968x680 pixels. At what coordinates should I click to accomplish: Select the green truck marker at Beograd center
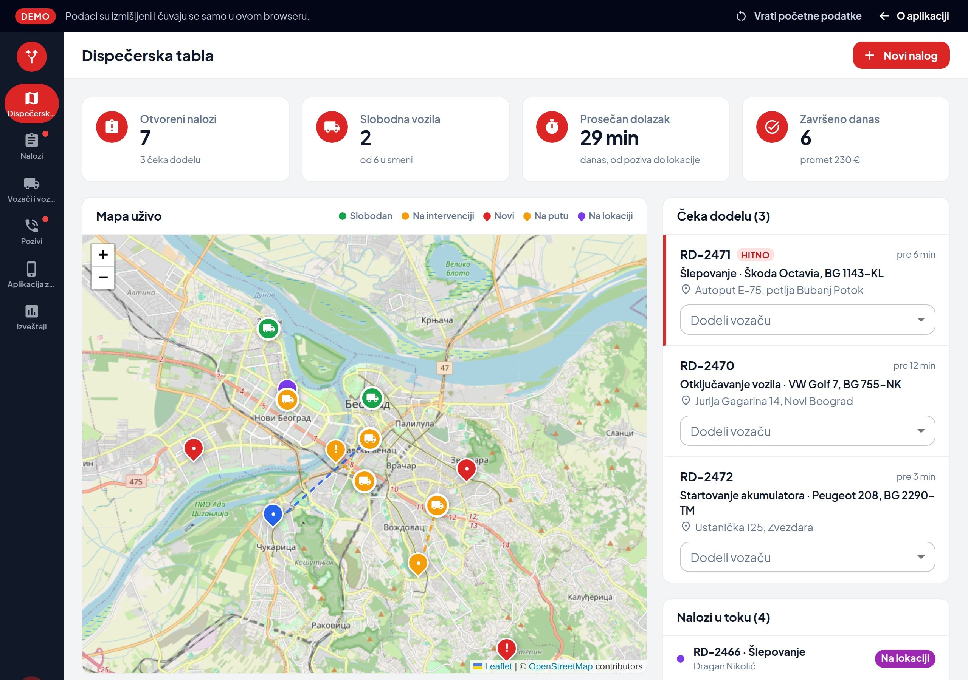pos(372,398)
